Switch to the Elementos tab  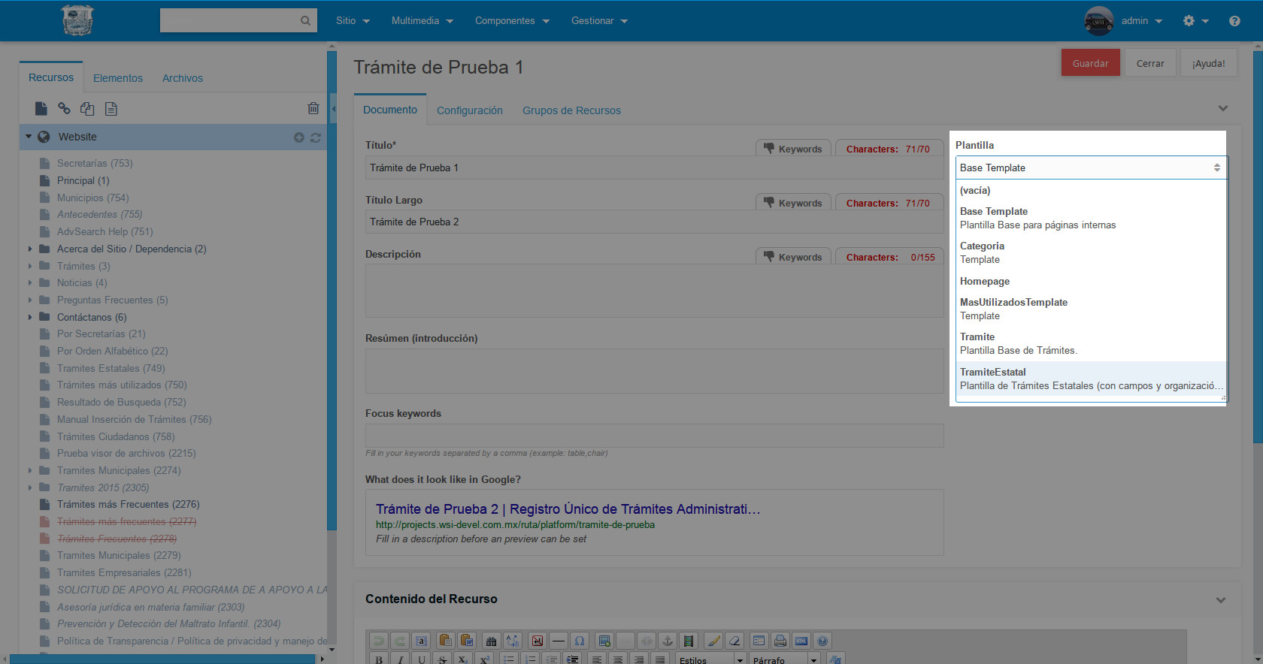point(118,78)
